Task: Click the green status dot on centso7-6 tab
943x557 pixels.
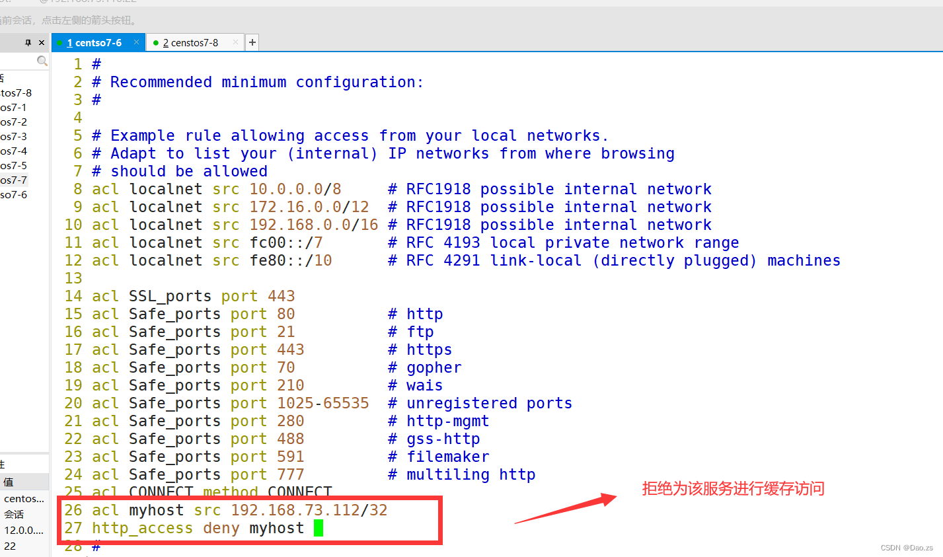Action: 59,42
